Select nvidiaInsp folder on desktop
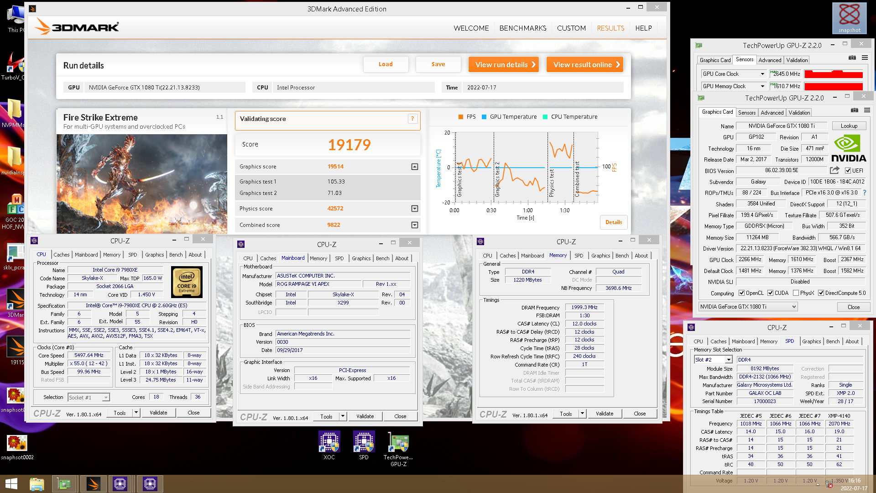 click(x=14, y=161)
